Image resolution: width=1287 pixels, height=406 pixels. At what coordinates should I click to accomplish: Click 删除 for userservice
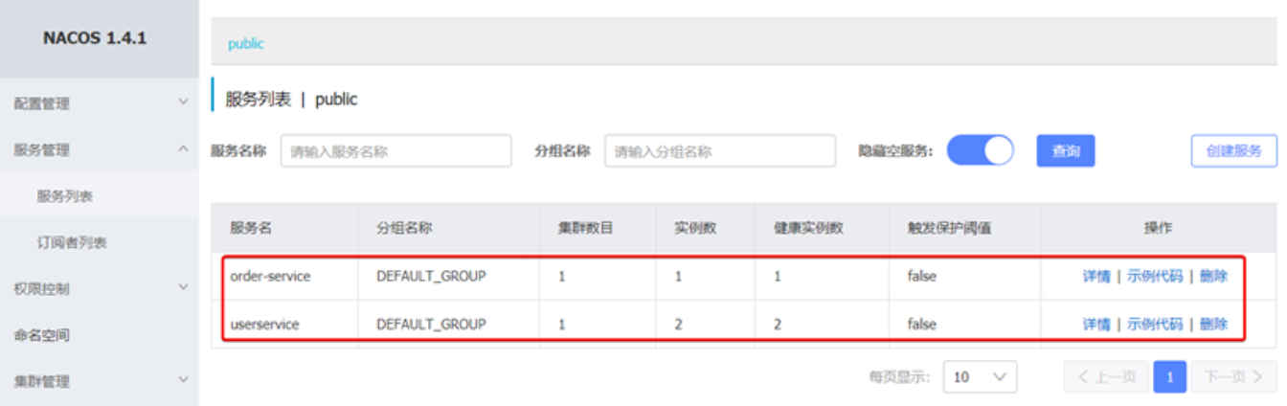pos(1213,325)
